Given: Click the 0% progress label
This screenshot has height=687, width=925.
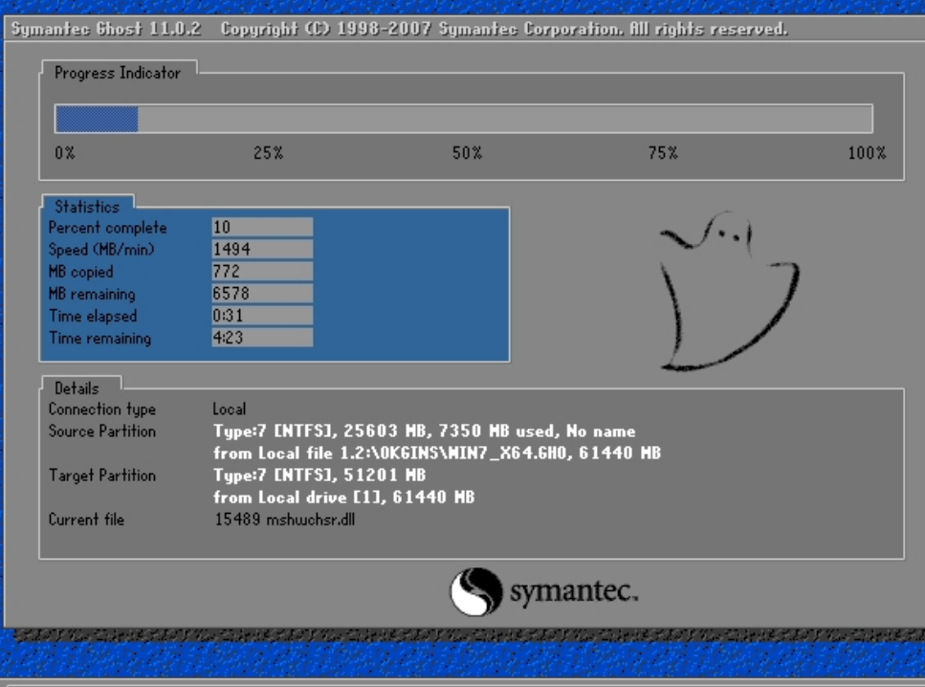Looking at the screenshot, I should tap(65, 153).
